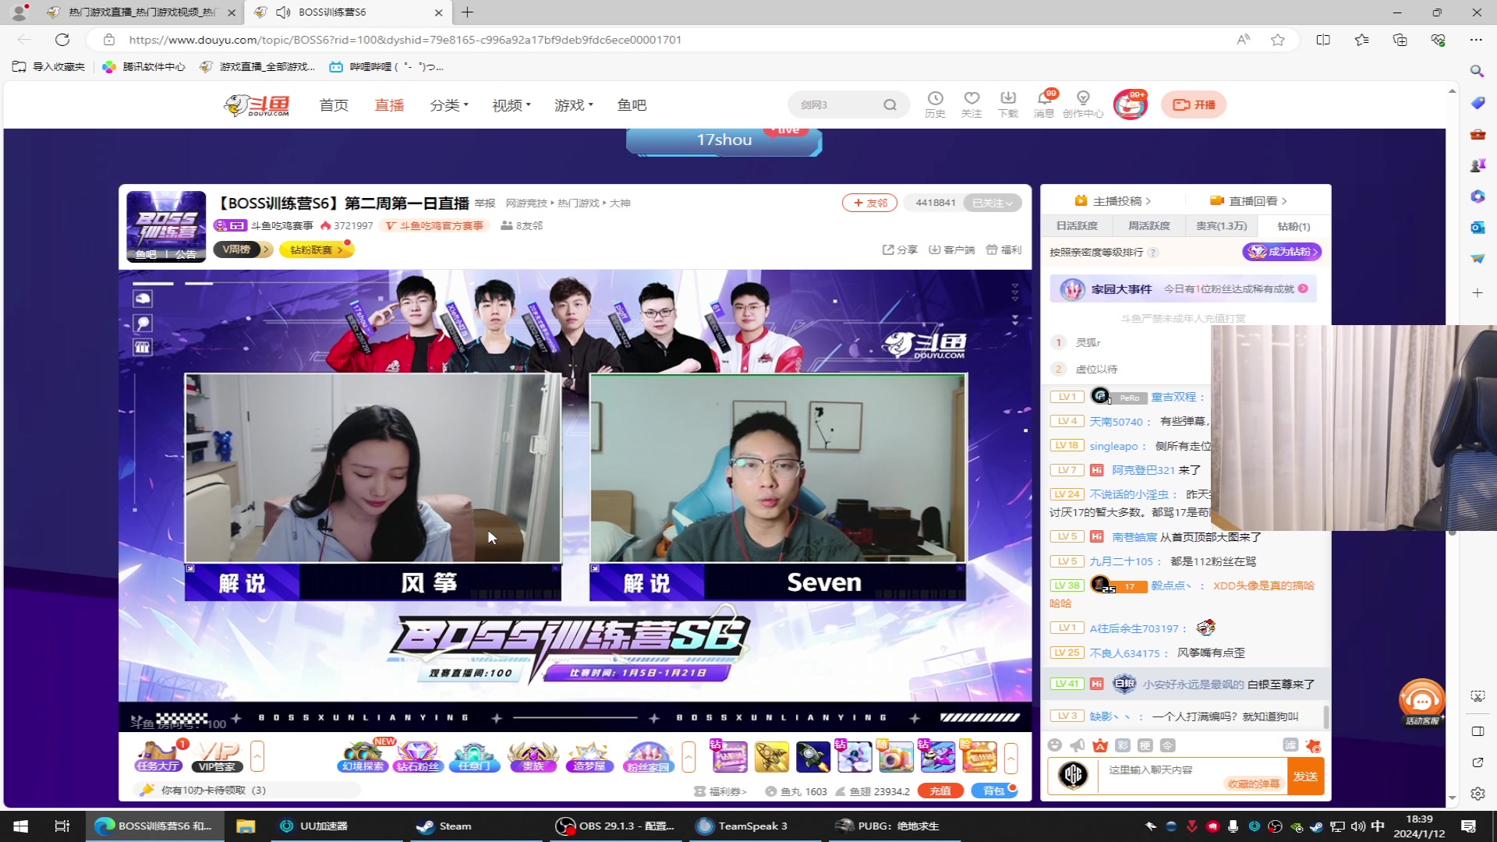The image size is (1497, 842).
Task: Toggle browser favorite star for this page
Action: 1277,40
